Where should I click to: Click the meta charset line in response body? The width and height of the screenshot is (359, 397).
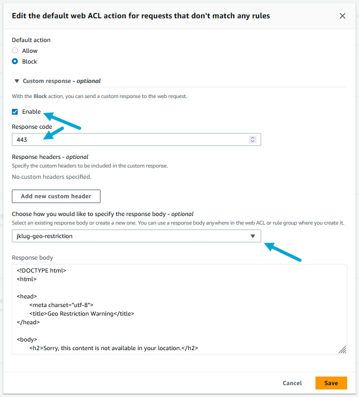(62, 304)
